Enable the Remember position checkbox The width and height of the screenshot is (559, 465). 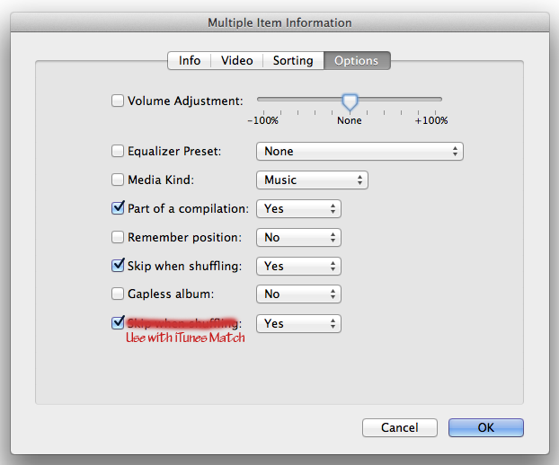pos(118,237)
